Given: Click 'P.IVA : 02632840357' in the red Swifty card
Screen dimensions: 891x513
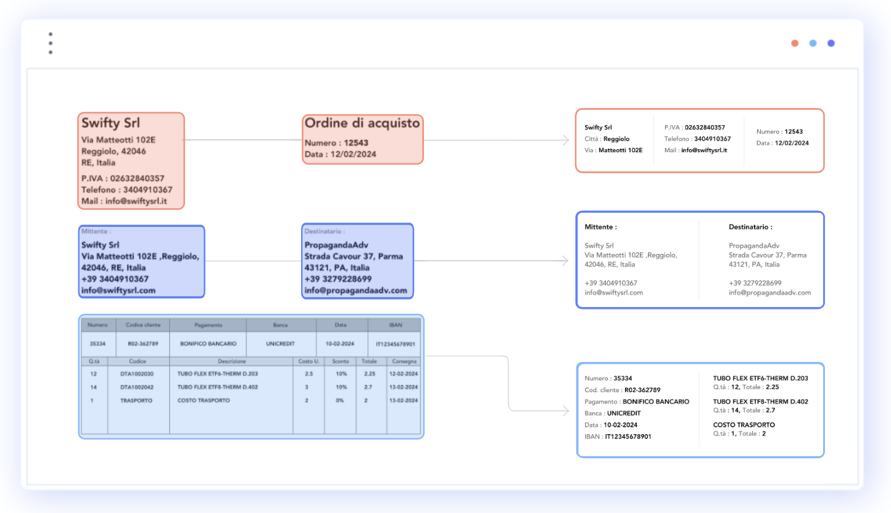Looking at the screenshot, I should [x=123, y=178].
